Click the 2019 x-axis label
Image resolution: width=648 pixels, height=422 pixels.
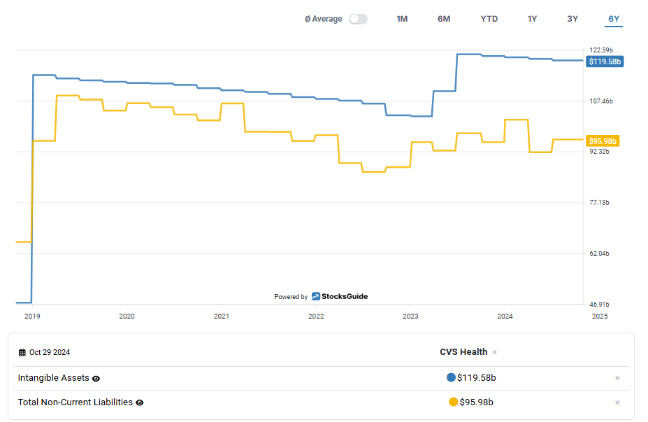pyautogui.click(x=32, y=316)
